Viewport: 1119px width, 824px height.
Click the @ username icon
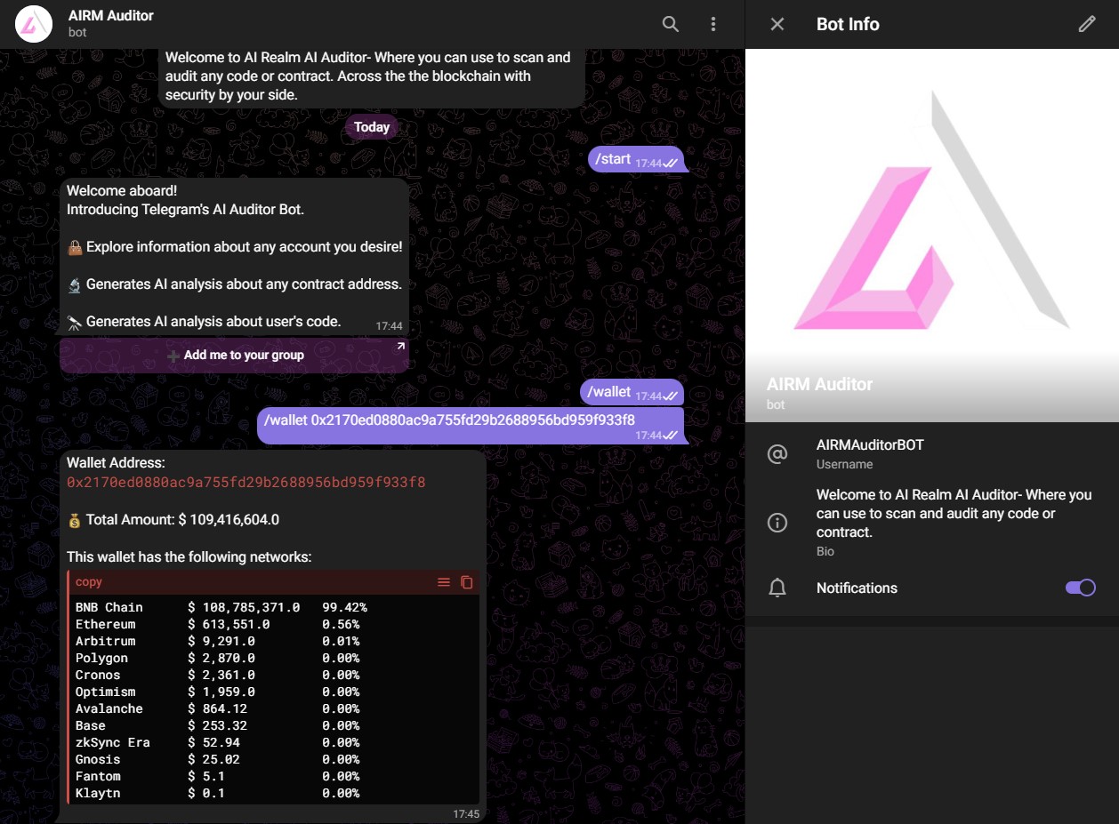click(777, 454)
